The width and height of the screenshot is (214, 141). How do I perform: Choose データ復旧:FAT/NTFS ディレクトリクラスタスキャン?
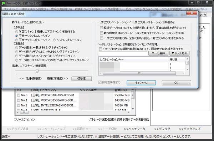(17, 60)
